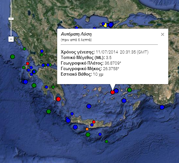Select the red marker at southern Peloponnese
Image resolution: width=179 pixels, height=163 pixels.
click(x=58, y=99)
